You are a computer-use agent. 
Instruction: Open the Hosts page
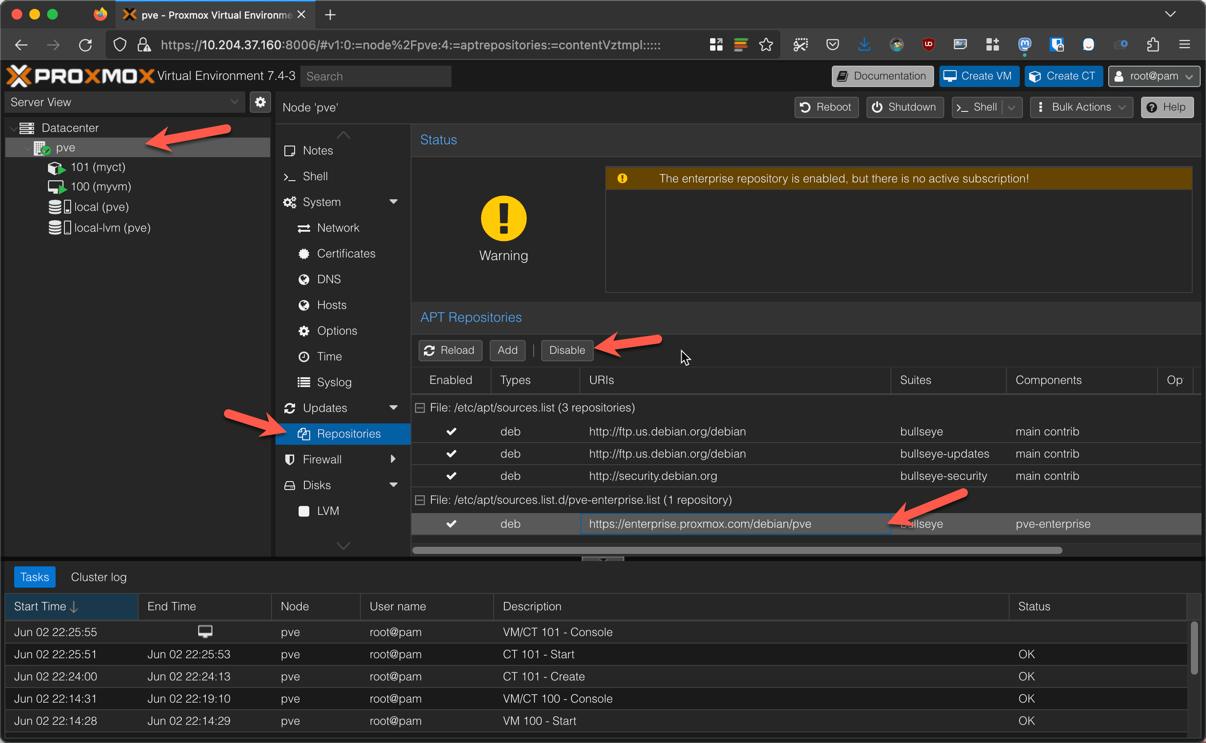tap(331, 305)
